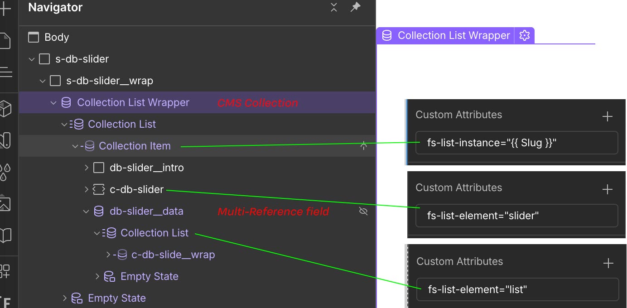Open settings gear on Collection List Wrapper label
The height and width of the screenshot is (308, 627).
524,35
